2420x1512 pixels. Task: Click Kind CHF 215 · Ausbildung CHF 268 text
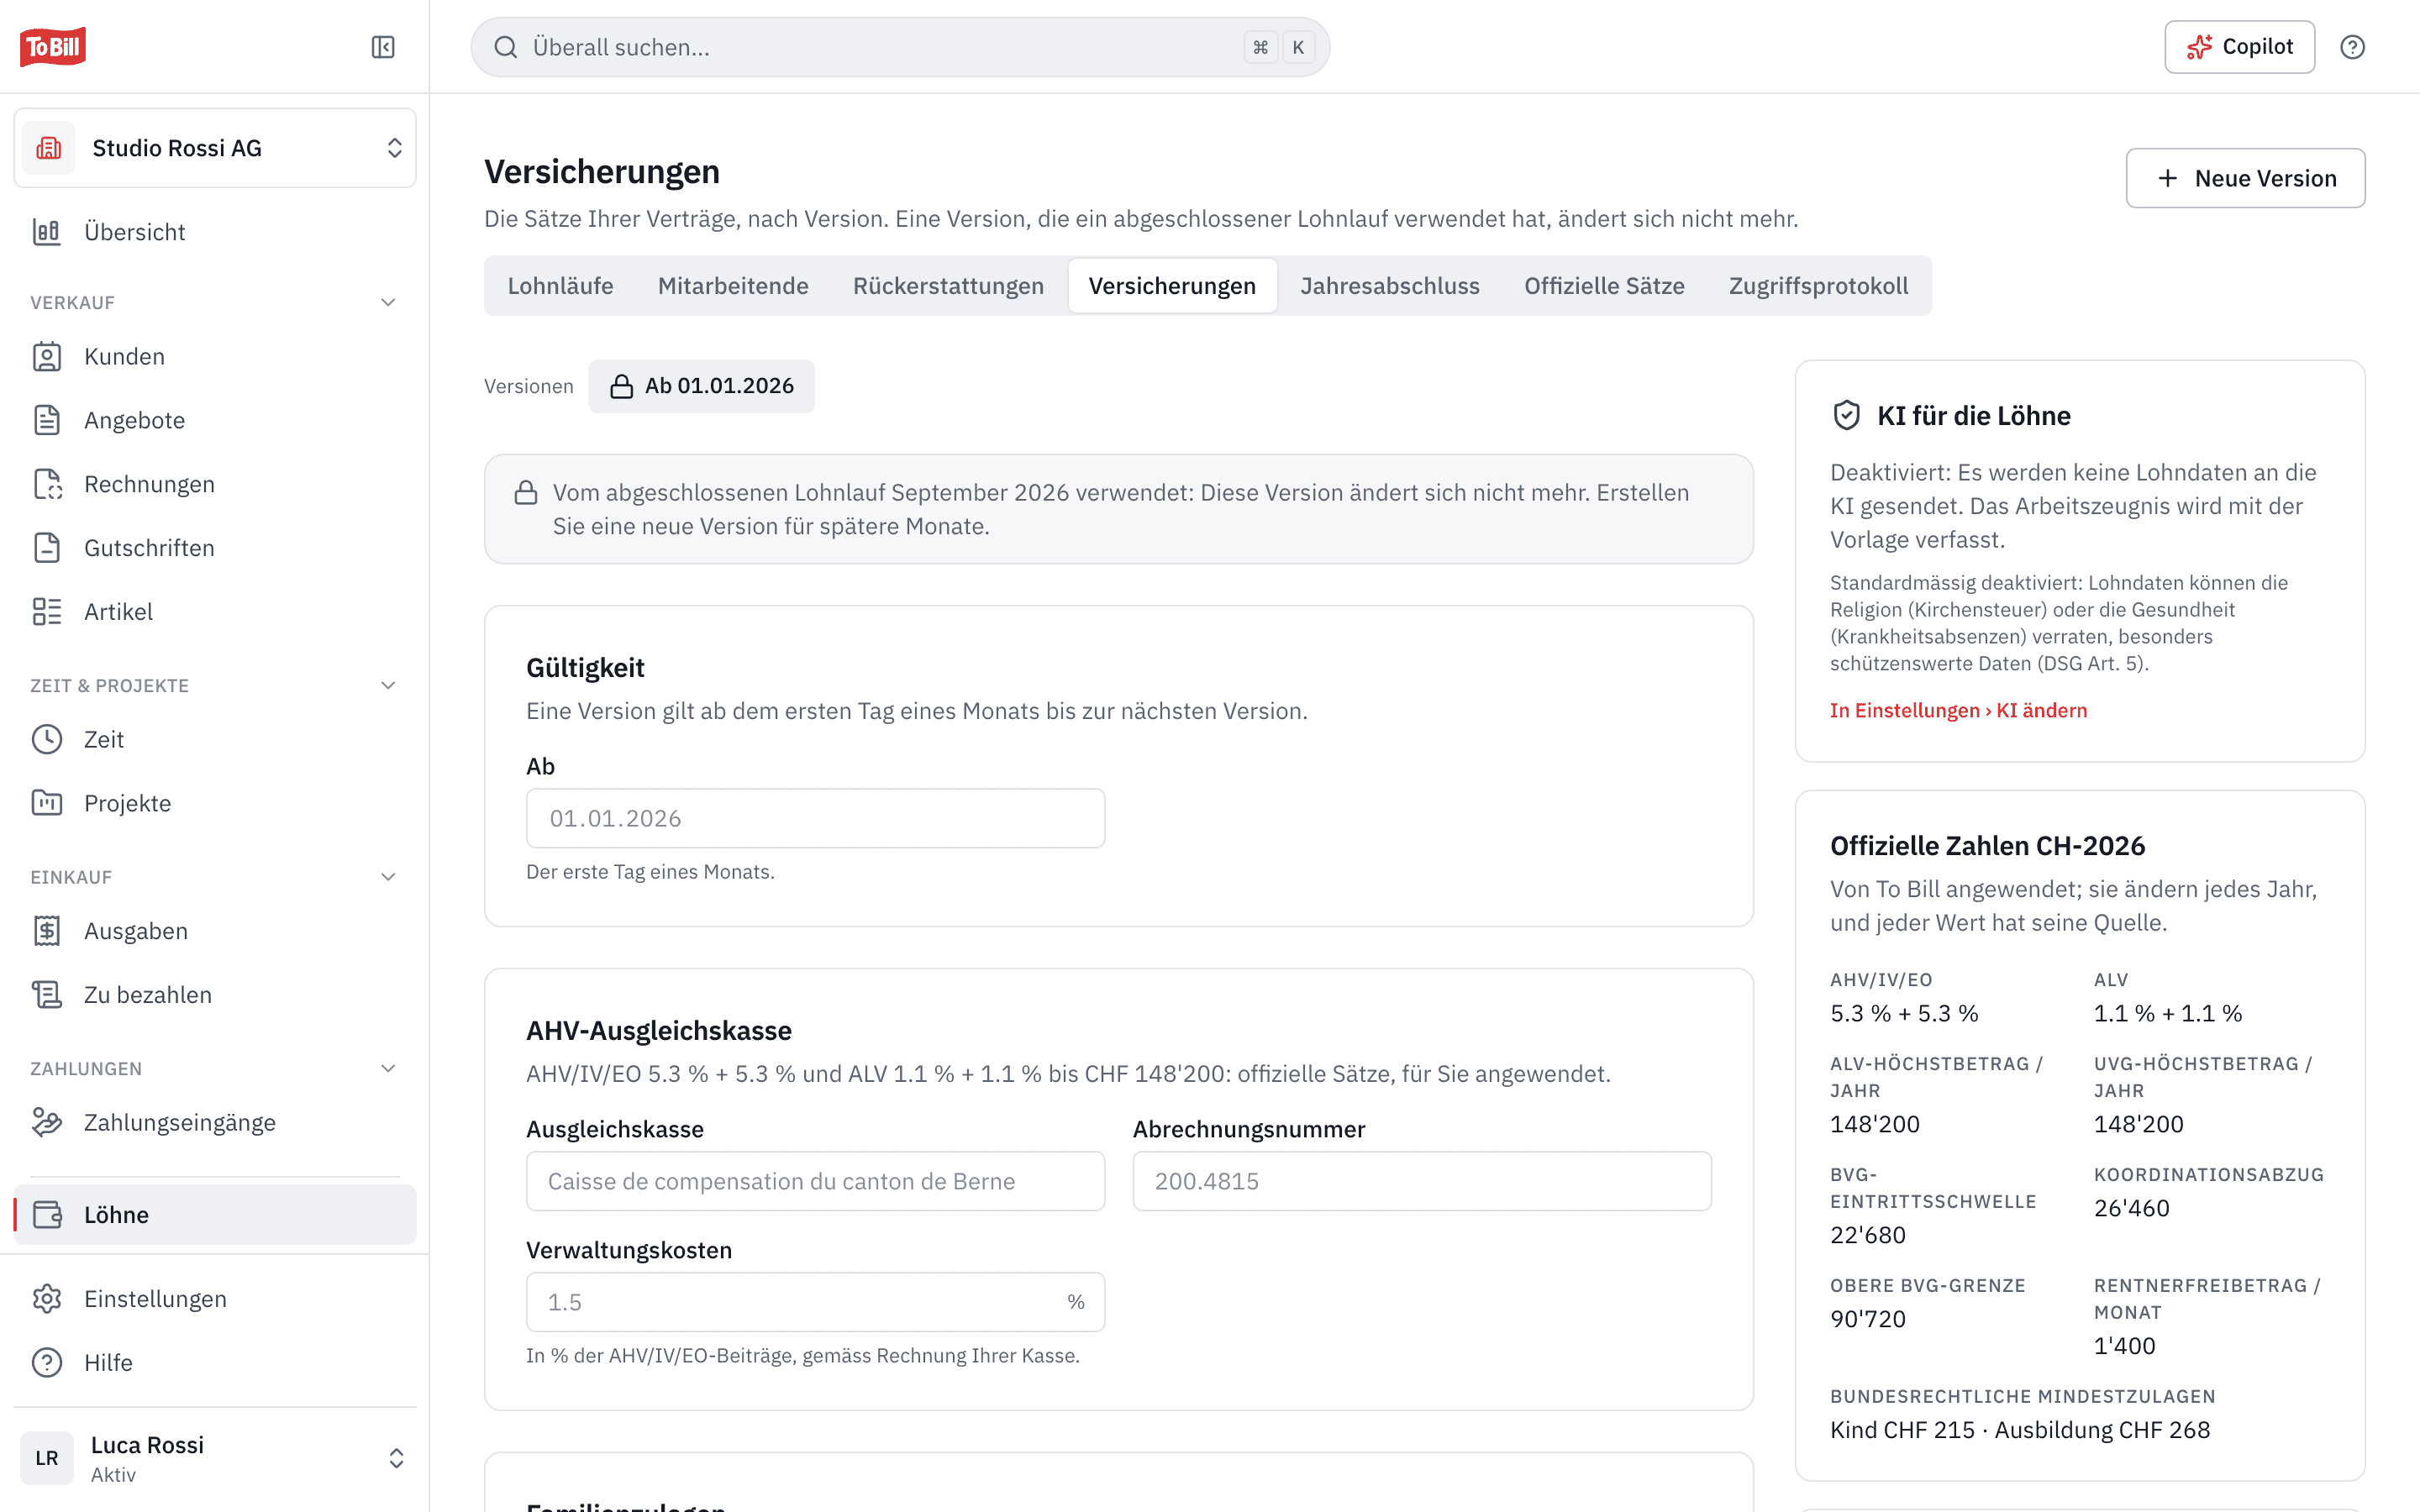[x=2019, y=1430]
